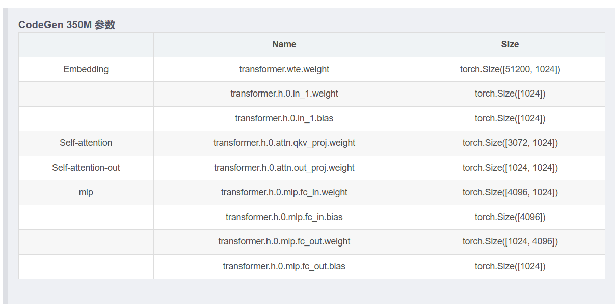Select transformer.h.0.ln_1.weight cell

(284, 94)
